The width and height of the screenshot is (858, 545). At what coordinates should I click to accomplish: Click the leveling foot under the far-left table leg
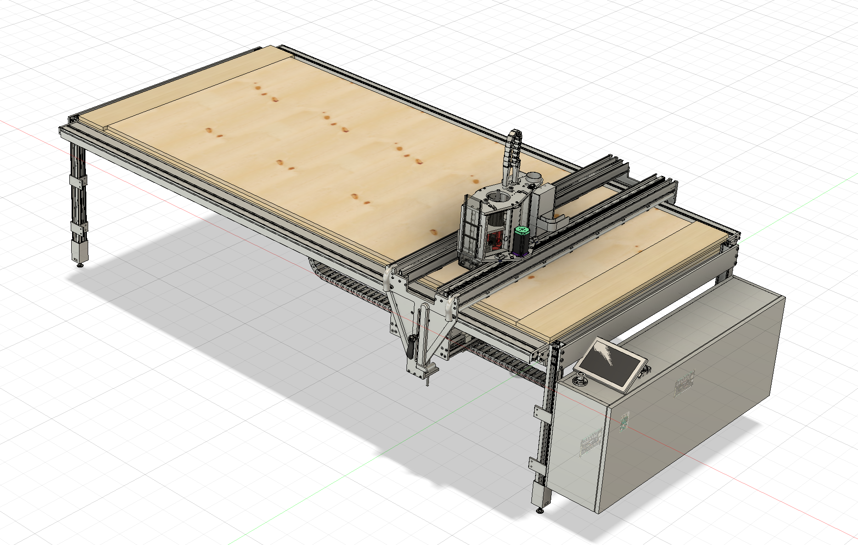(x=80, y=264)
